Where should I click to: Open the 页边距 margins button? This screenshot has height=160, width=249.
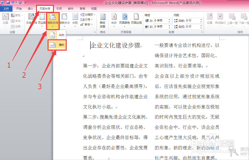(42, 20)
